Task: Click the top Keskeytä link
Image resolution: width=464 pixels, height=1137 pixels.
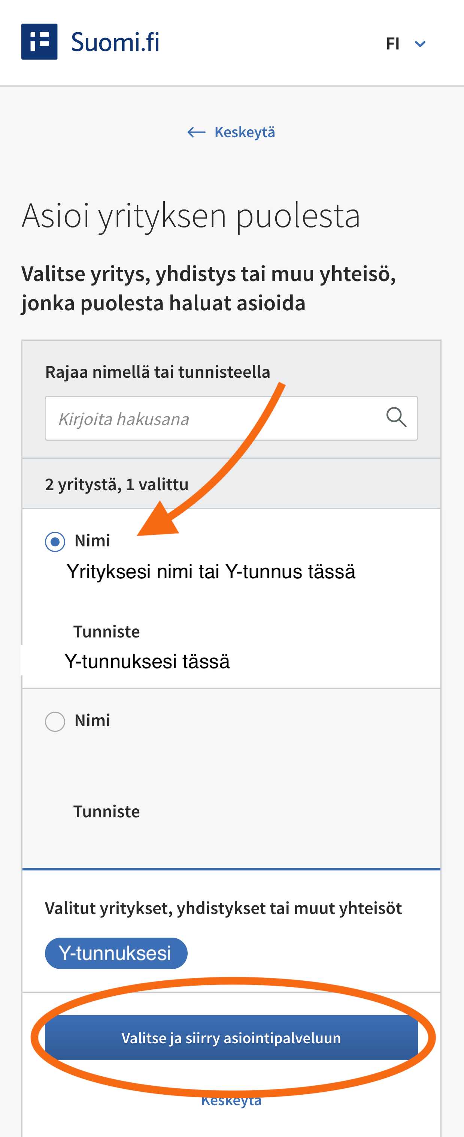Action: (x=245, y=132)
